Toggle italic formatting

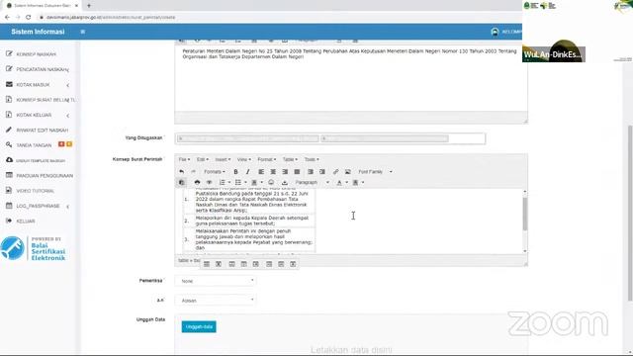[248, 172]
